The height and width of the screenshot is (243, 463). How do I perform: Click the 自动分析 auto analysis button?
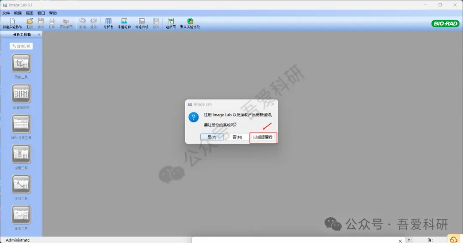pos(21,46)
